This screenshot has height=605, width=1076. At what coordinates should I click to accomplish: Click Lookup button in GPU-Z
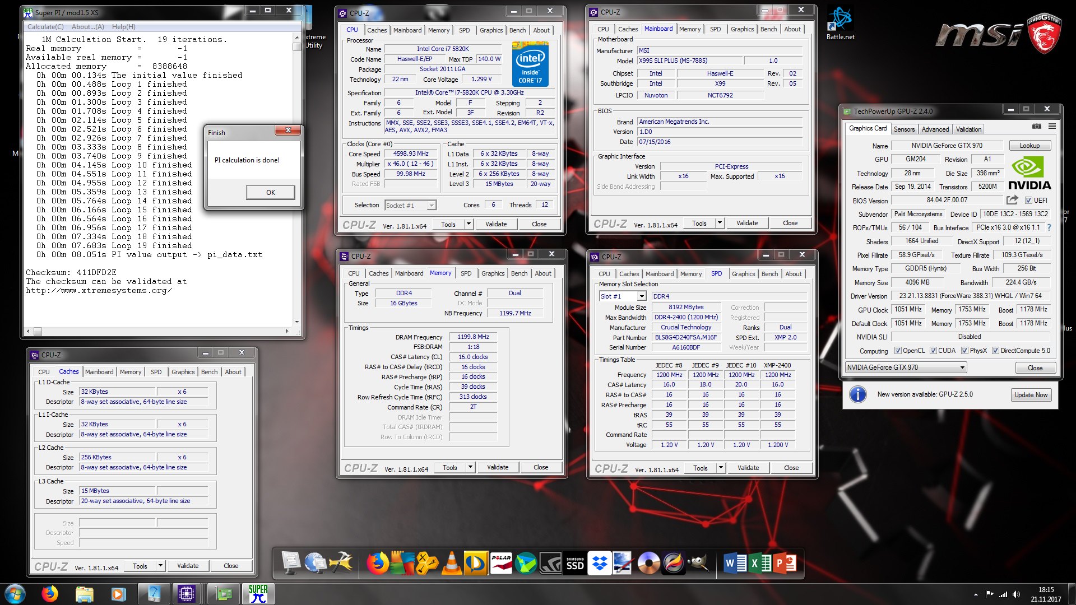pos(1029,146)
